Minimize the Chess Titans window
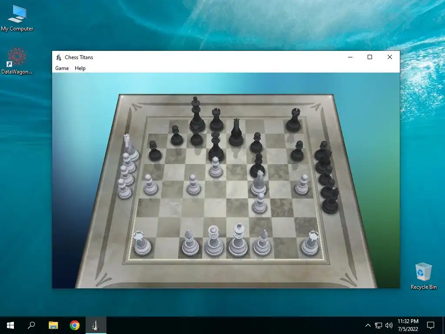The height and width of the screenshot is (334, 445). click(350, 57)
